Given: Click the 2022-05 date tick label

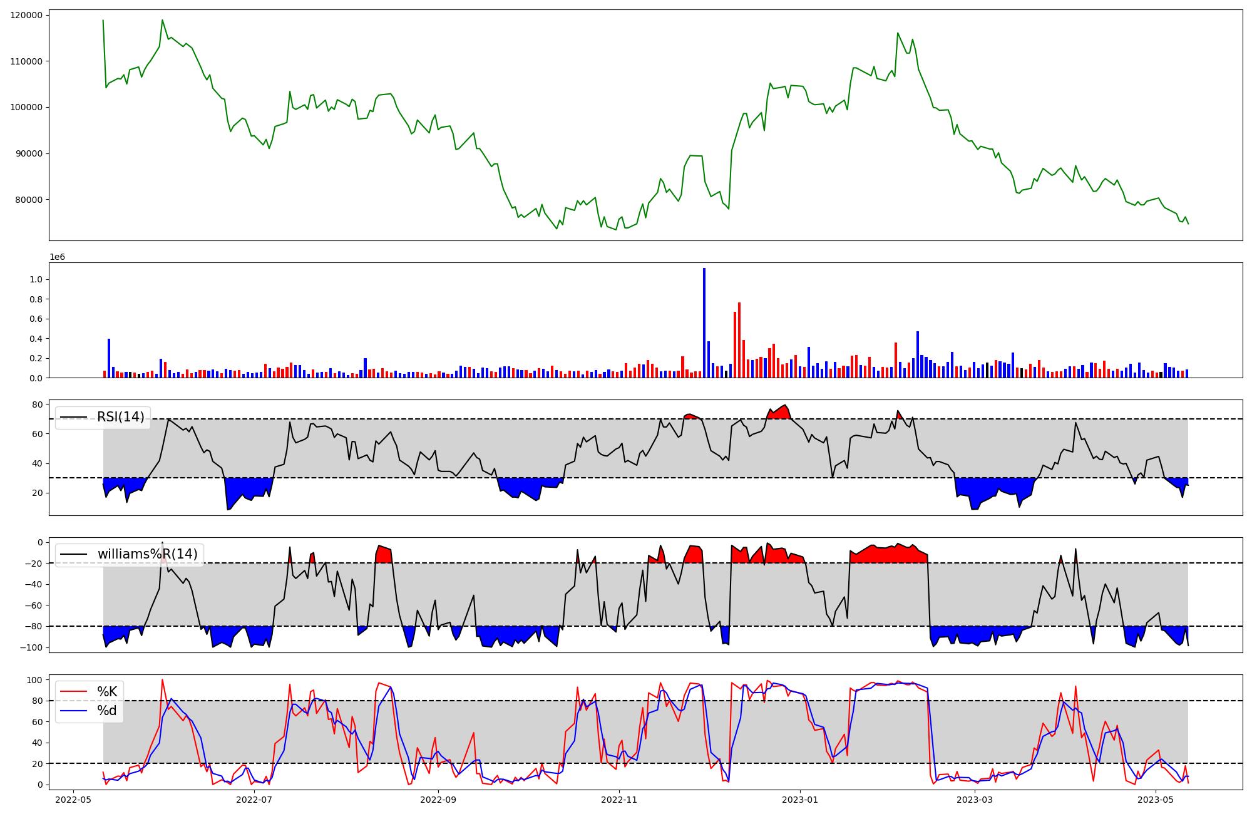Looking at the screenshot, I should tap(74, 800).
